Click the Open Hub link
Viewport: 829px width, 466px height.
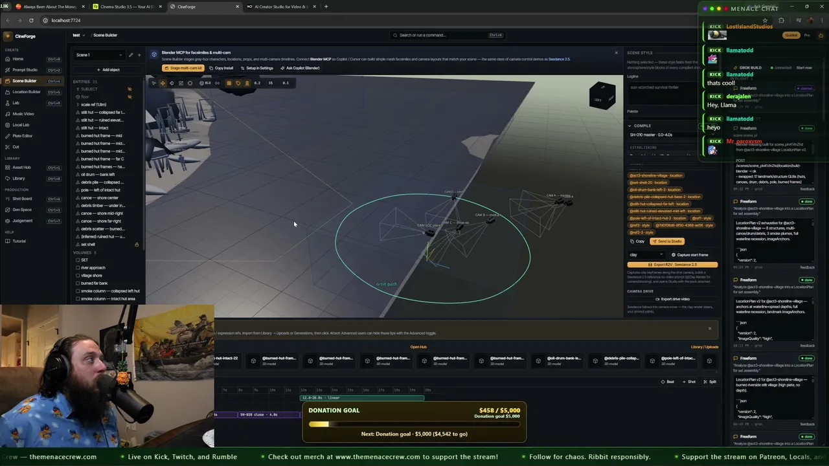(418, 347)
